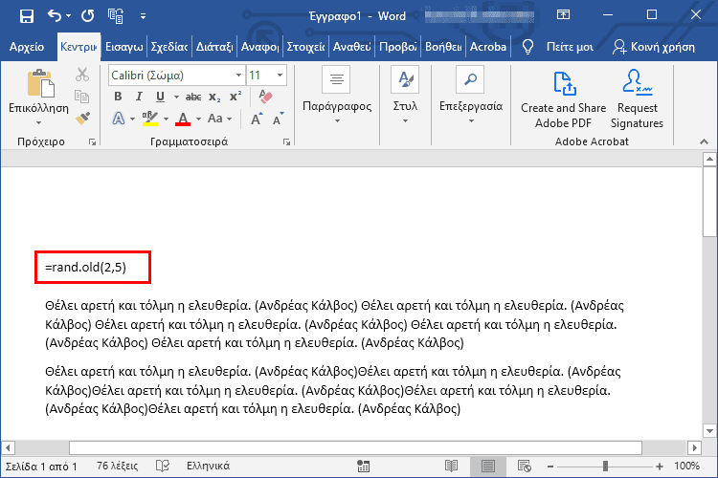Collapse the ribbon with the up chevron

coord(704,142)
